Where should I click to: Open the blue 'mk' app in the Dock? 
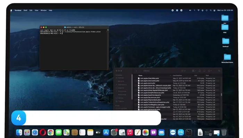click(181, 132)
